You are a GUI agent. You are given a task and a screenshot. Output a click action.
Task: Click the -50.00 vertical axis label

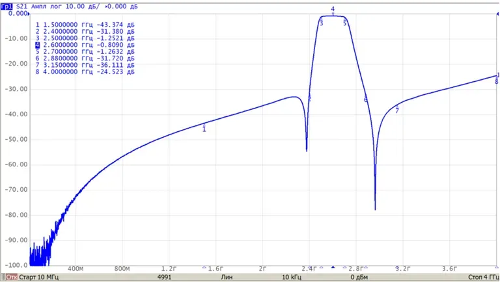16,140
